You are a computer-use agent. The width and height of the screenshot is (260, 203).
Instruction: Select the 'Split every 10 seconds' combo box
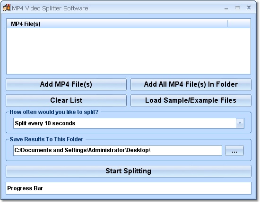(x=129, y=123)
